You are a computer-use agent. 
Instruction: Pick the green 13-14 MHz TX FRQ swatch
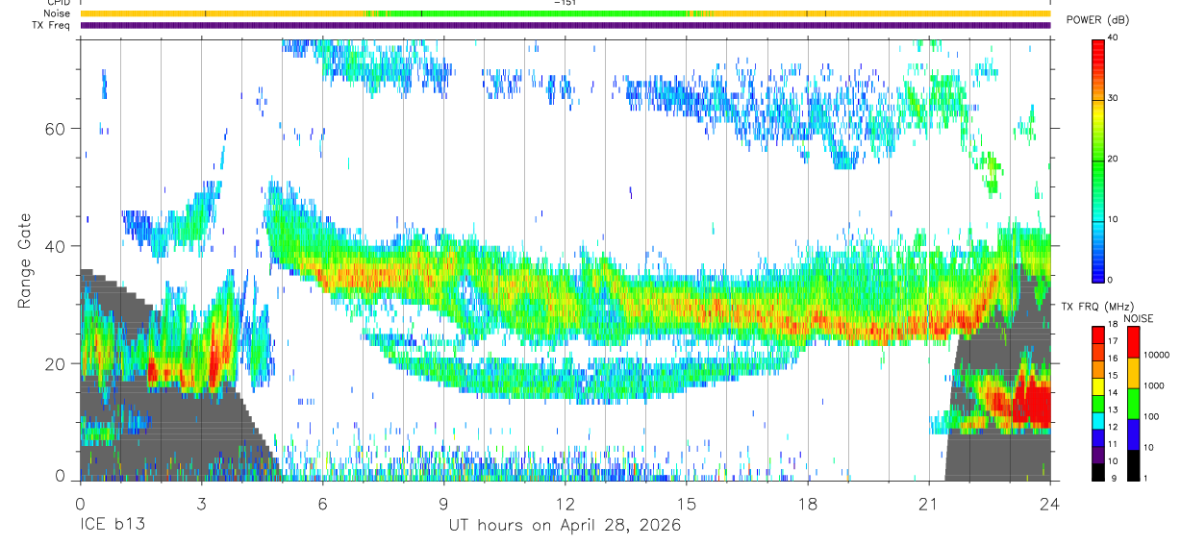(1098, 404)
